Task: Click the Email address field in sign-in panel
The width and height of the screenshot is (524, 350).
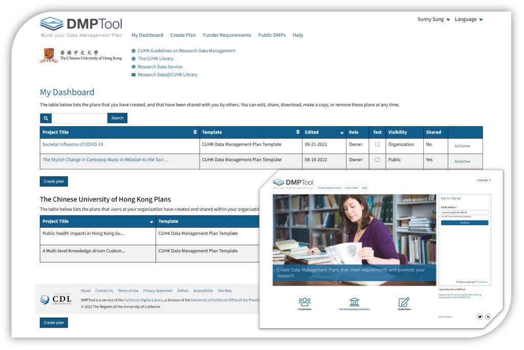Action: click(465, 212)
